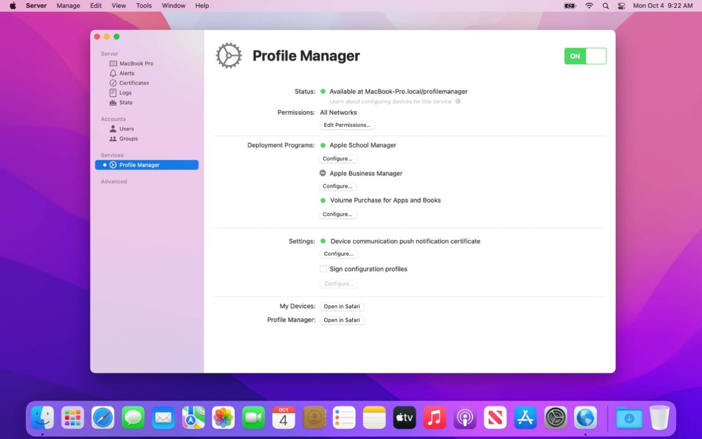The image size is (702, 439).
Task: Open the Edit menu
Action: 96,5
